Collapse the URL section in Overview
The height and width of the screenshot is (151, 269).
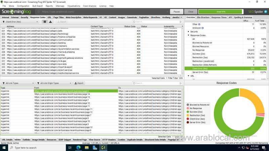click(188, 76)
